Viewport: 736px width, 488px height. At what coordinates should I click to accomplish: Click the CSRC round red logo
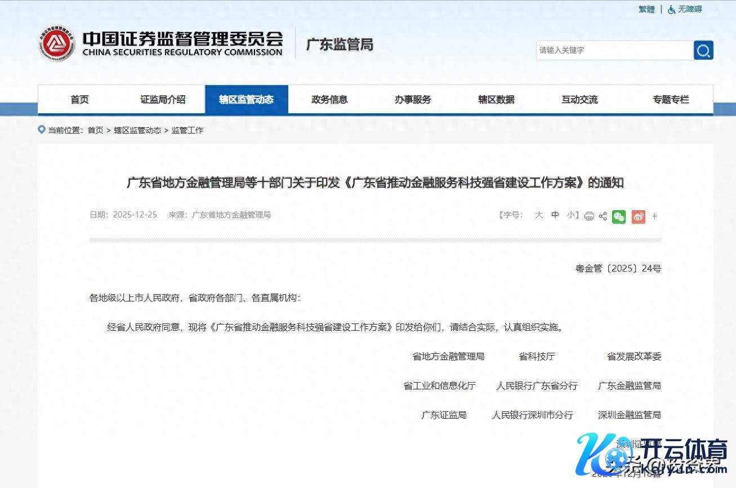pyautogui.click(x=57, y=43)
